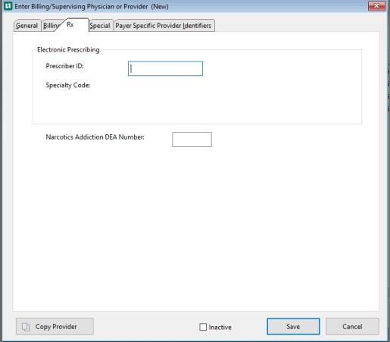Viewport: 390px width, 342px height.
Task: Close the provider dialog window
Action: pos(376,6)
